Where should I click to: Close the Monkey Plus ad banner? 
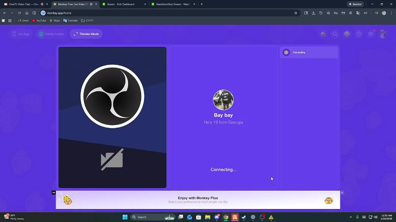[342, 193]
